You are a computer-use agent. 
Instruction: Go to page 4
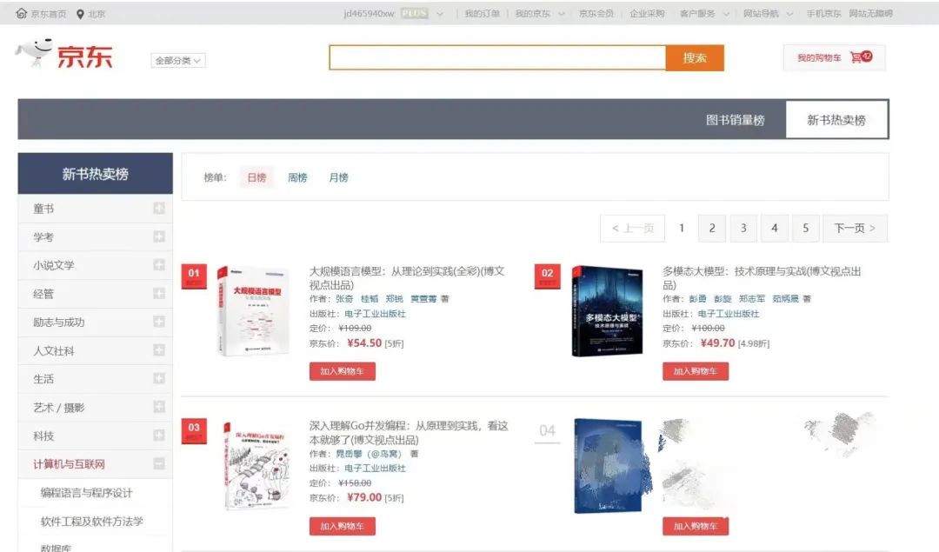click(x=775, y=228)
